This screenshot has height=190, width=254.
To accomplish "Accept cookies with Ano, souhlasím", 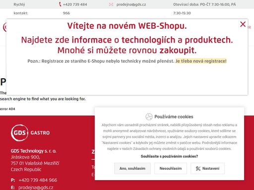I will (x=132, y=168).
